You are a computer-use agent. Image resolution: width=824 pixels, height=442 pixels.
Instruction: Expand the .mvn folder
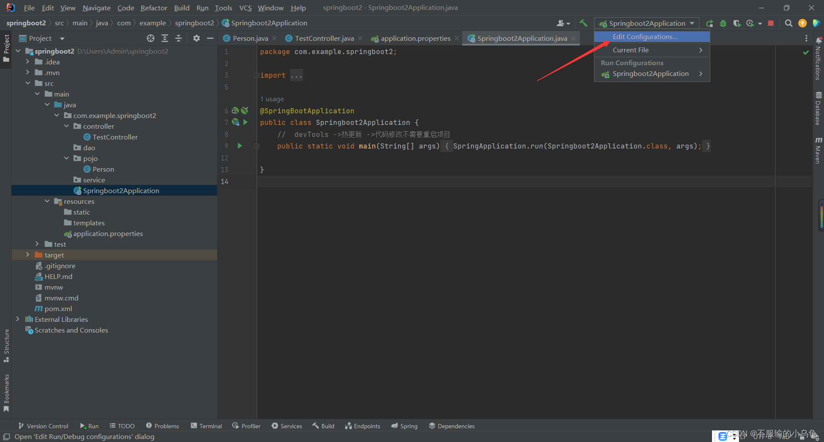(x=27, y=73)
